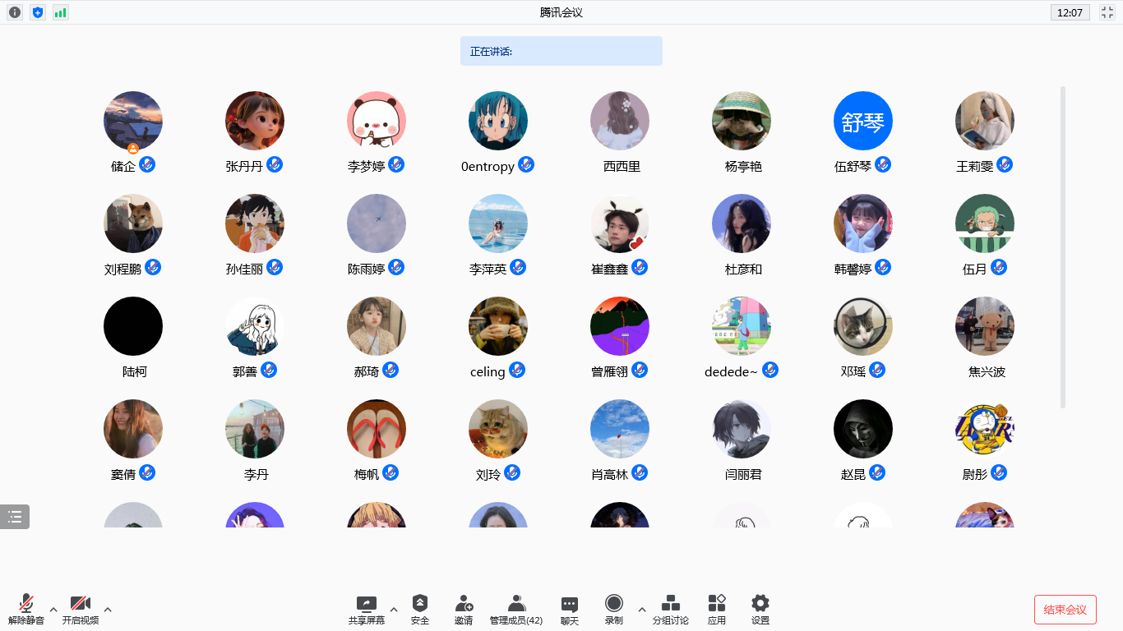This screenshot has width=1123, height=631.
Task: Open the Chat (聊天) panel
Action: click(x=570, y=609)
